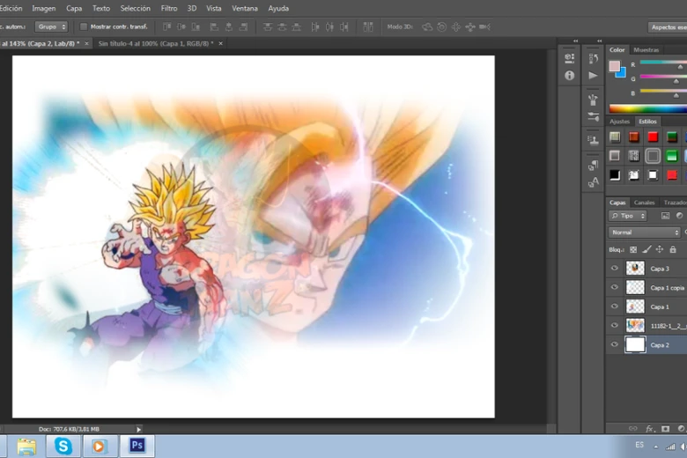Image resolution: width=687 pixels, height=458 pixels.
Task: Open the Paragraph styles panel icon
Action: [x=594, y=165]
